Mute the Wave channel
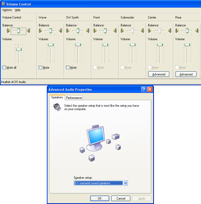The height and width of the screenshot is (204, 201). pos(41,67)
